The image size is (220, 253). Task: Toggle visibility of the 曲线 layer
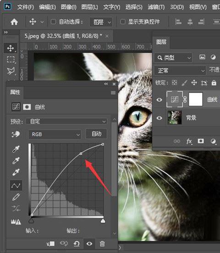(159, 100)
